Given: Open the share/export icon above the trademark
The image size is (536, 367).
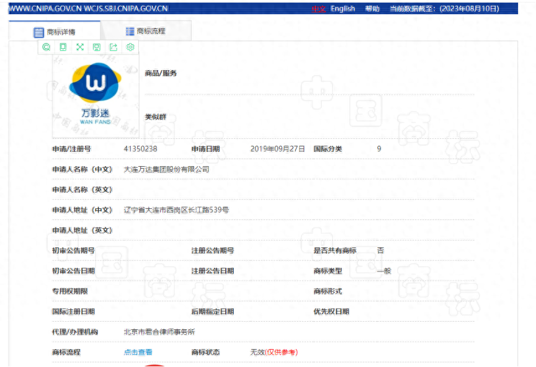Looking at the screenshot, I should coord(114,47).
